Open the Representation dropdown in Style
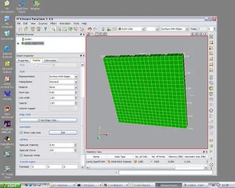 (x=63, y=76)
